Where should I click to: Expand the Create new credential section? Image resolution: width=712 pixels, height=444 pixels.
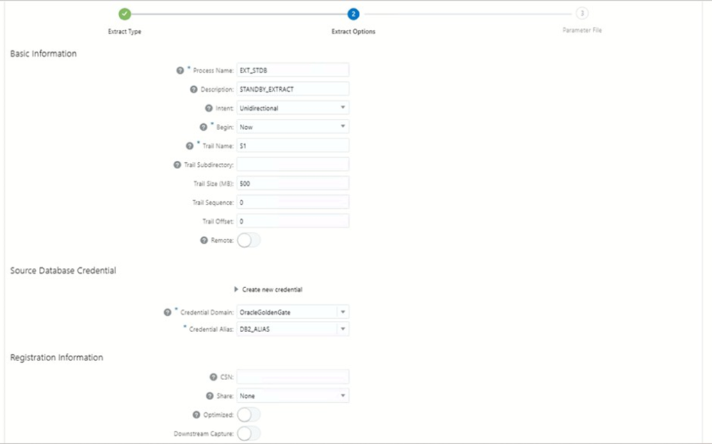point(268,290)
